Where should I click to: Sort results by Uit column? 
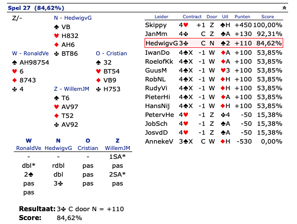coord(225,17)
